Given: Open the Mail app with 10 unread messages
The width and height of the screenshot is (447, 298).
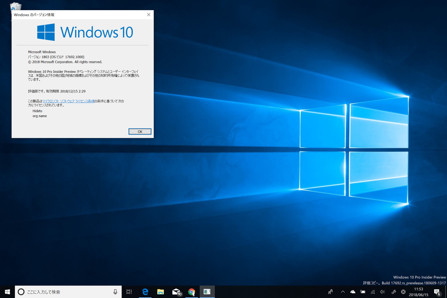Looking at the screenshot, I should 176,292.
